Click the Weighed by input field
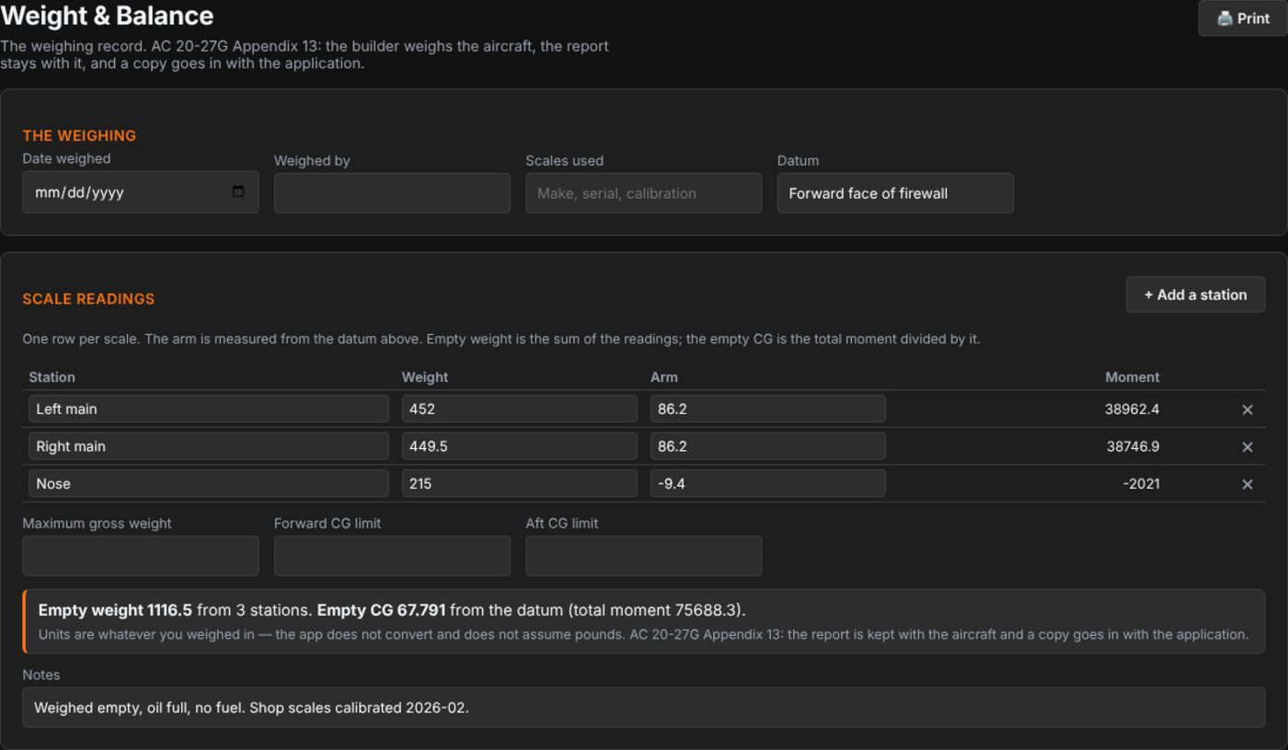Viewport: 1288px width, 750px height. pos(392,193)
